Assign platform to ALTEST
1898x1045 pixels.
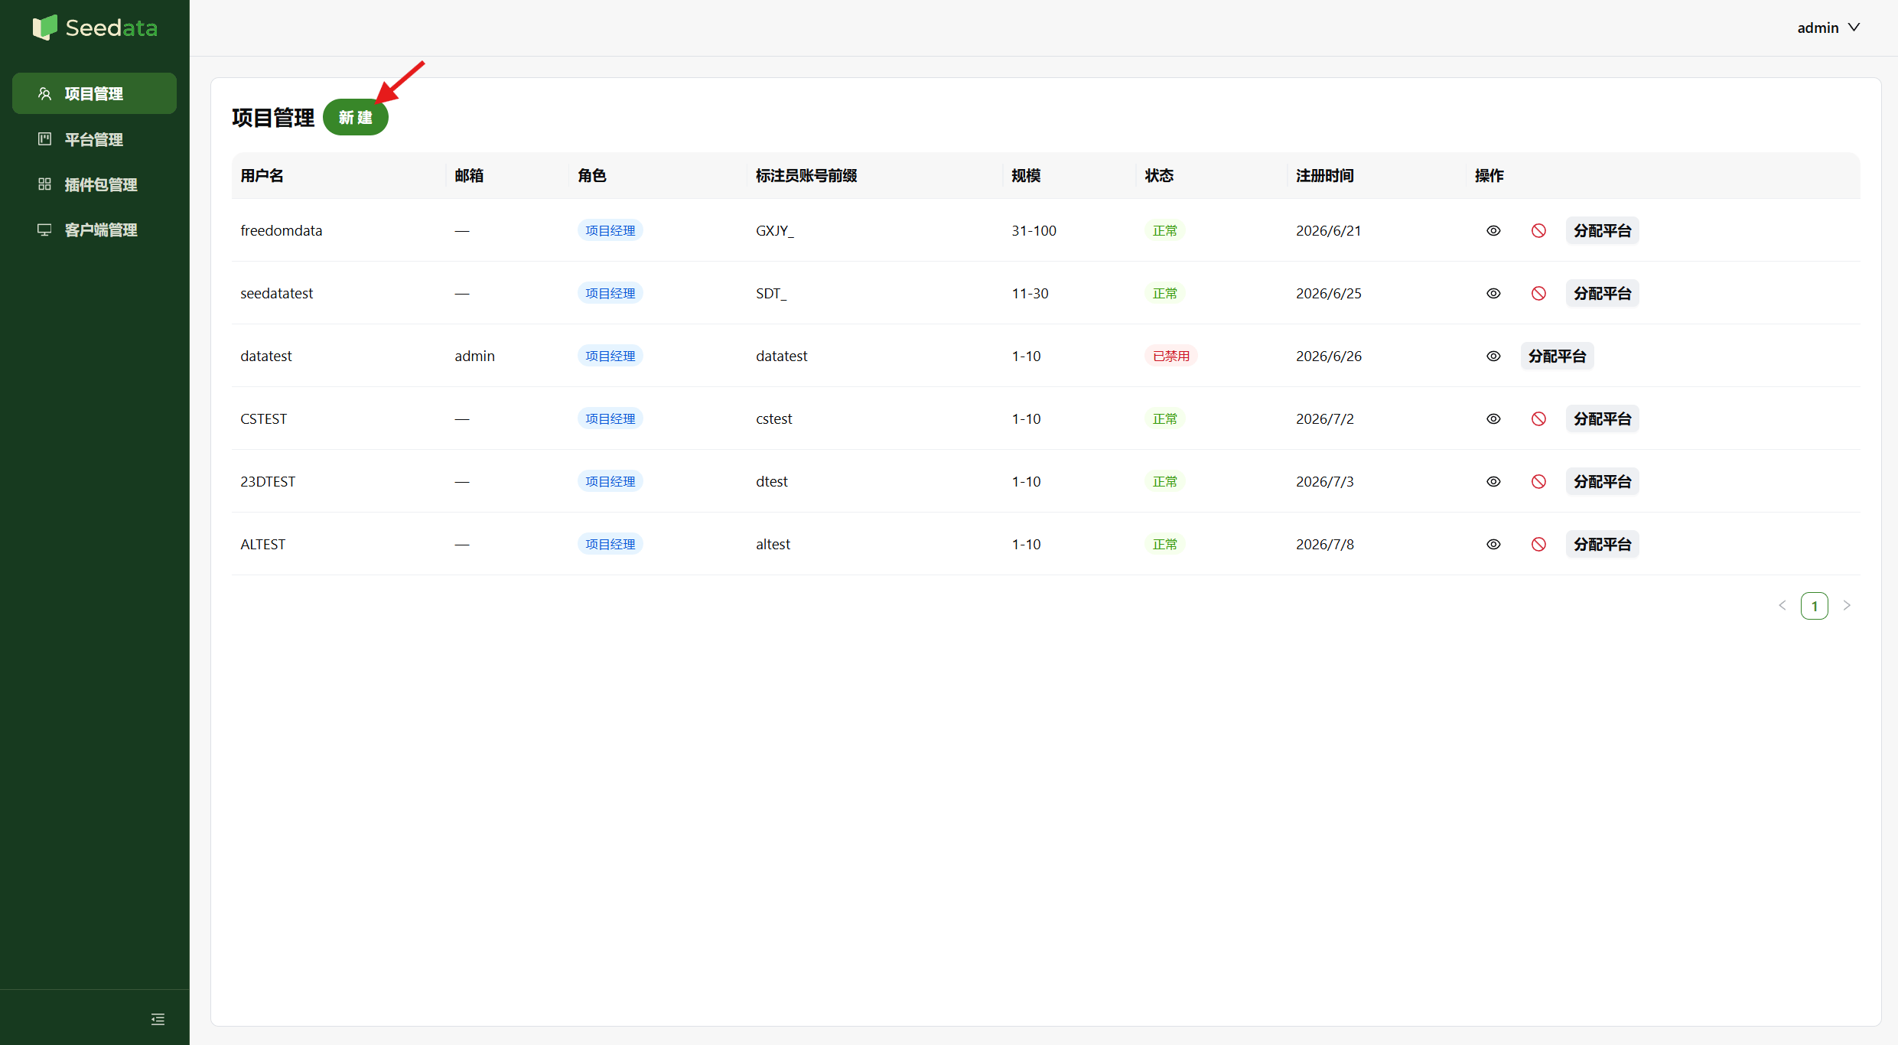pos(1602,544)
